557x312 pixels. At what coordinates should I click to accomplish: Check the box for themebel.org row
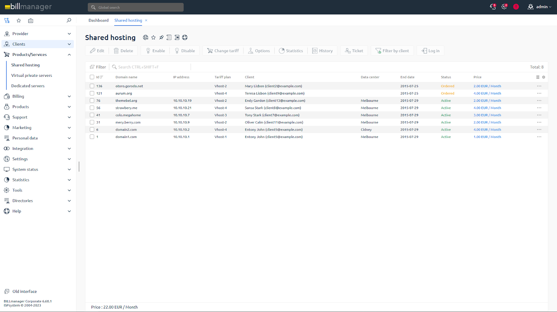pyautogui.click(x=92, y=101)
